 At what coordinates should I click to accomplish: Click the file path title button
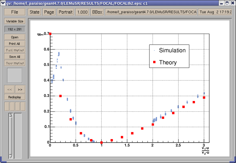[x=151, y=12]
